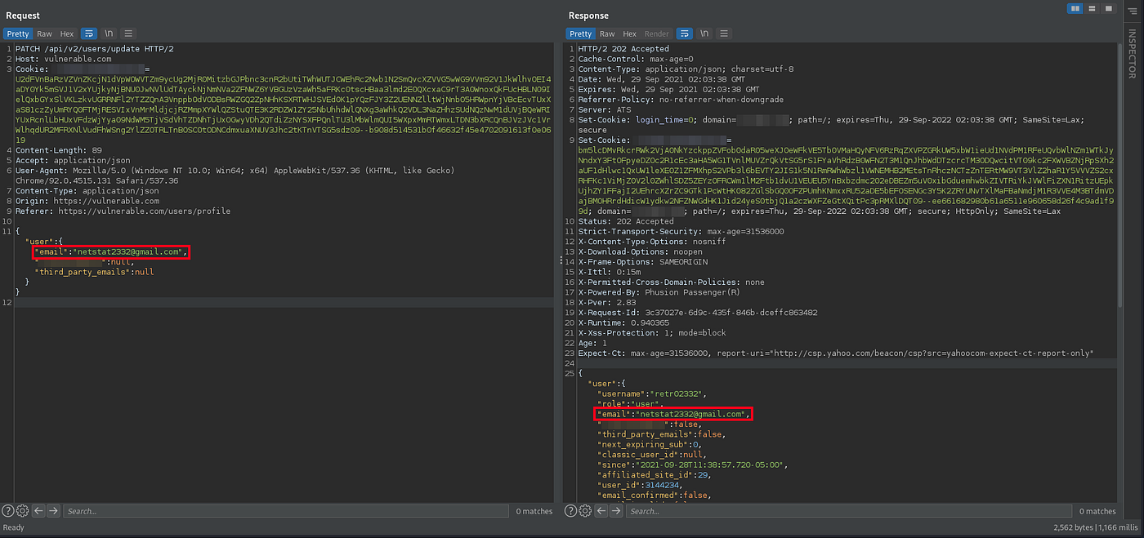The width and height of the screenshot is (1144, 538).
Task: Toggle word wrap in the Response editor
Action: [684, 33]
